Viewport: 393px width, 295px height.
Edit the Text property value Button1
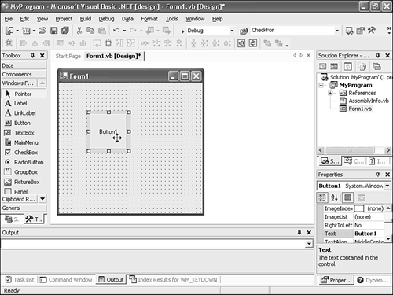369,234
